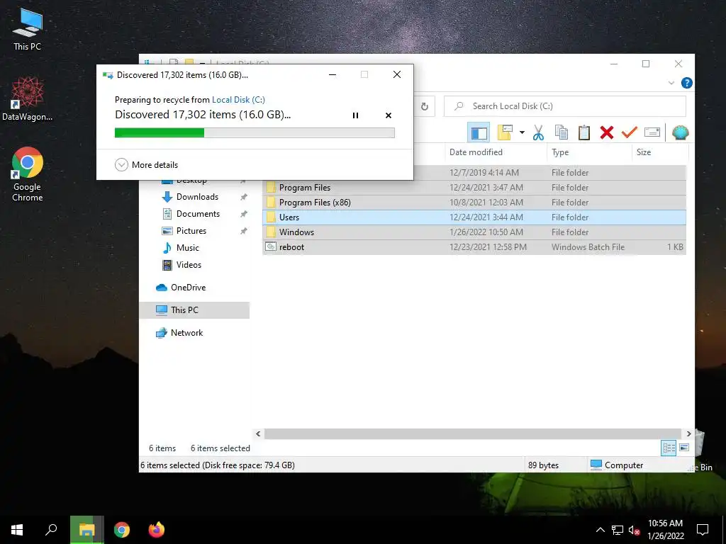
Task: Click the Copy toolbar icon
Action: 562,132
